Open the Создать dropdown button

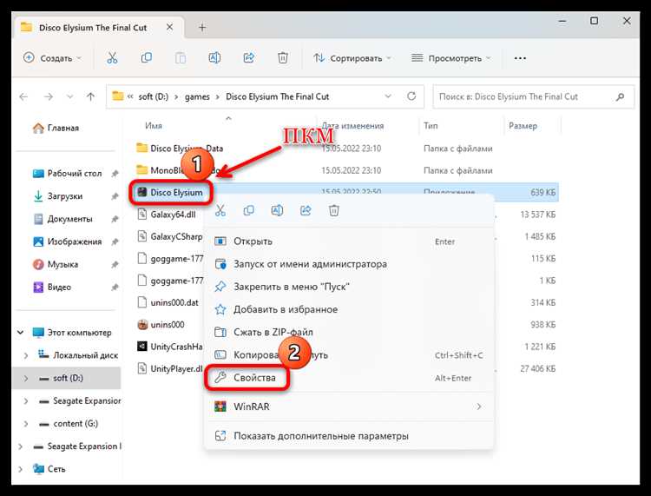click(52, 58)
